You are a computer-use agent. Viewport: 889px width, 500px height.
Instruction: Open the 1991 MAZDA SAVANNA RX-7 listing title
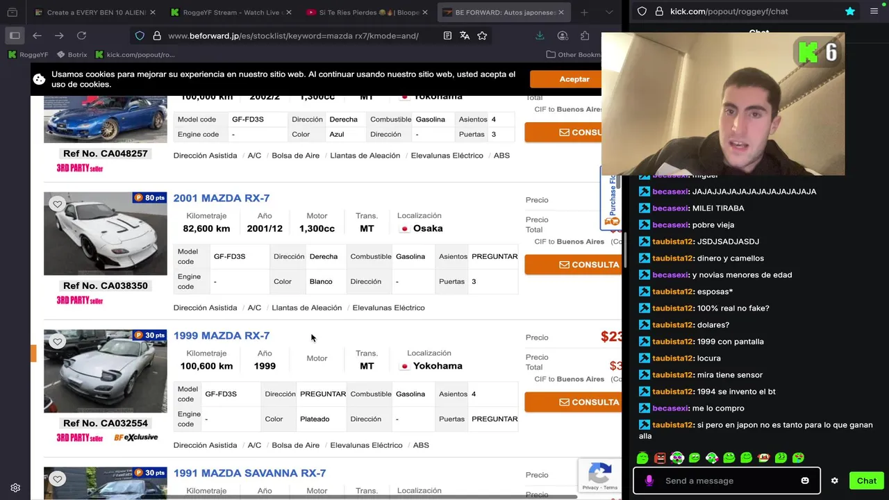pyautogui.click(x=249, y=473)
